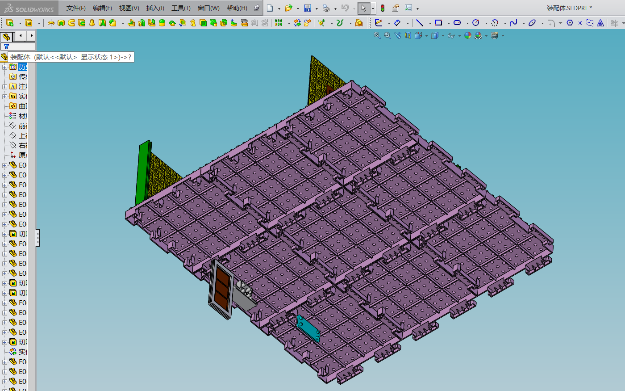Open dropdown arrow next to Spline tool
Screen dimensions: 625x391
pos(523,23)
